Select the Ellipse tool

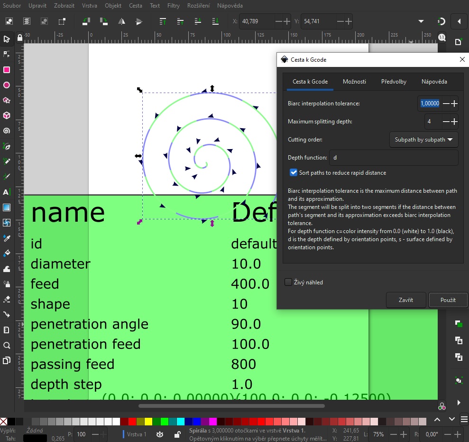tap(7, 85)
